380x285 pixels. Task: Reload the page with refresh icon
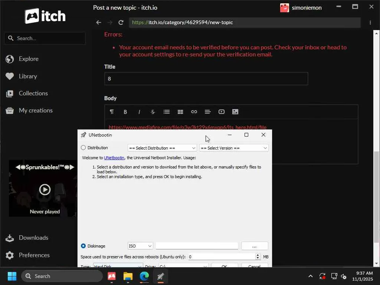(121, 23)
